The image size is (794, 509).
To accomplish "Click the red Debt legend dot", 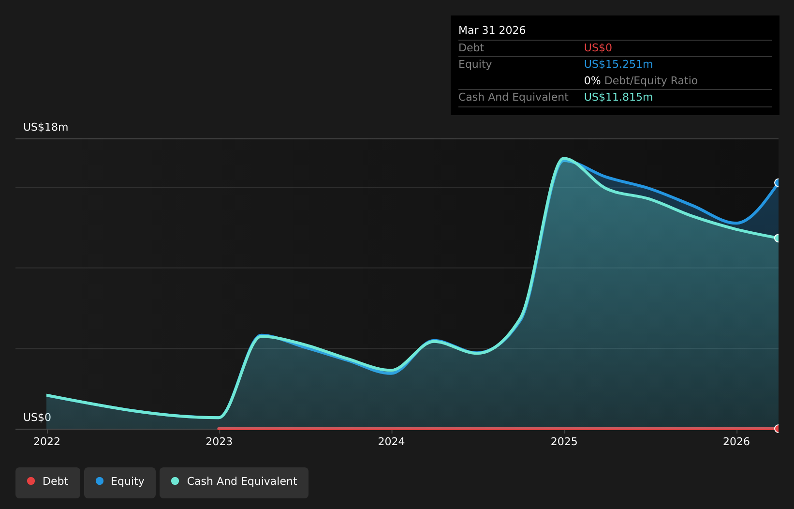I will 31,481.
